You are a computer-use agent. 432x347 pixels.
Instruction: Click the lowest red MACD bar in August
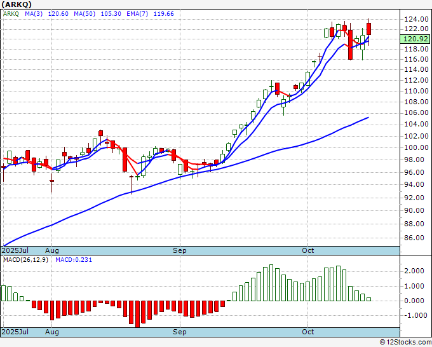[137, 314]
